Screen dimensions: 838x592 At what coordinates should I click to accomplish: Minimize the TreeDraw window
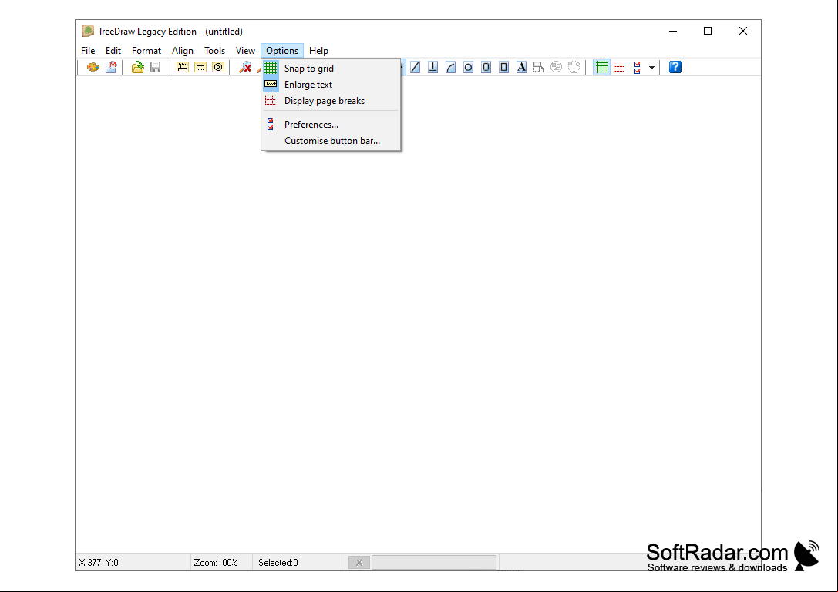tap(673, 31)
